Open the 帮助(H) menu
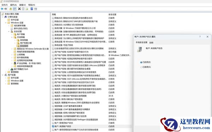Image resolution: width=212 pixels, height=132 pixels. [x=32, y=5]
